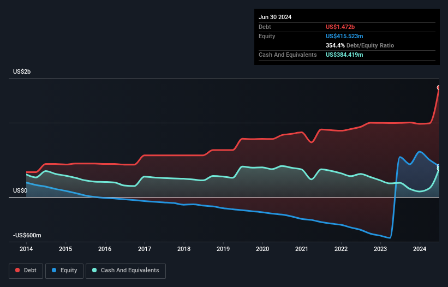Click the red dot beside Debt legend
The height and width of the screenshot is (287, 448).
click(x=18, y=271)
